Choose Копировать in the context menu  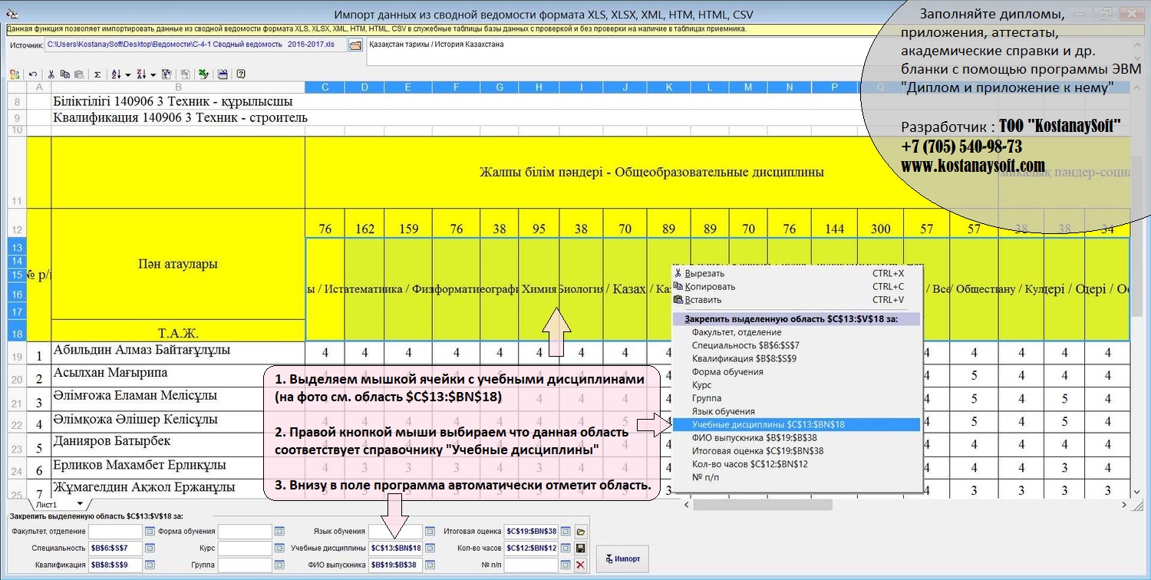pos(796,286)
